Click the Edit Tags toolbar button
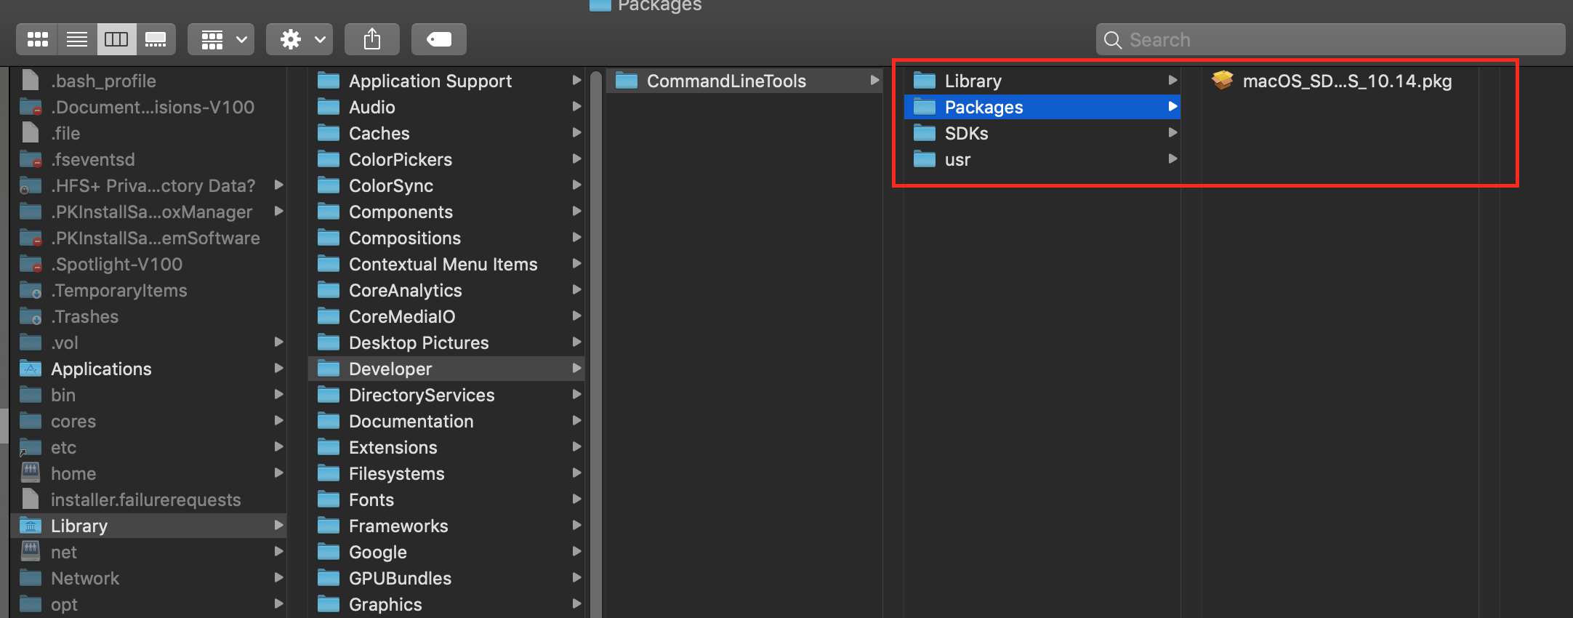Image resolution: width=1573 pixels, height=618 pixels. pyautogui.click(x=438, y=39)
